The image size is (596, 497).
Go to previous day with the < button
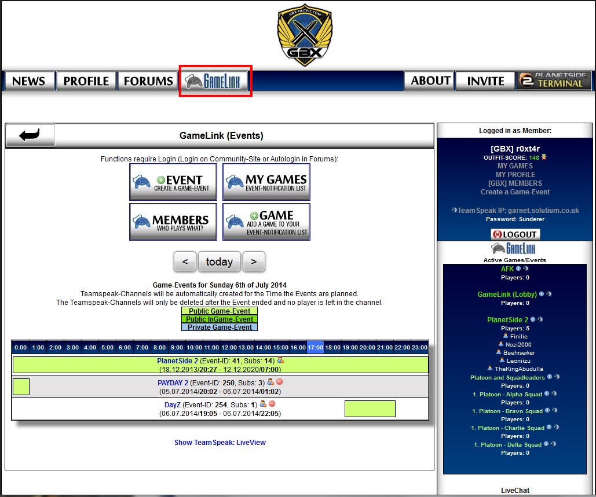(185, 262)
